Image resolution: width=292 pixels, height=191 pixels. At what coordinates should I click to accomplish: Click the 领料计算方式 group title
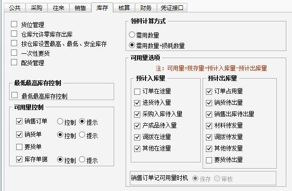148,21
